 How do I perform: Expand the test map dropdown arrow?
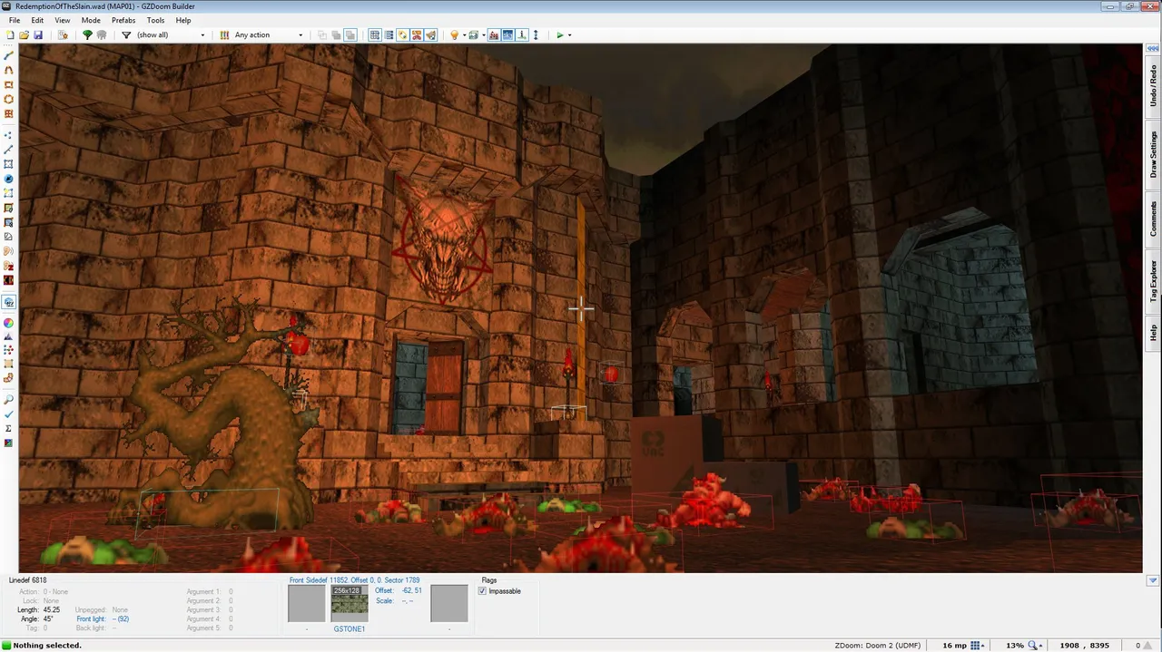point(569,35)
